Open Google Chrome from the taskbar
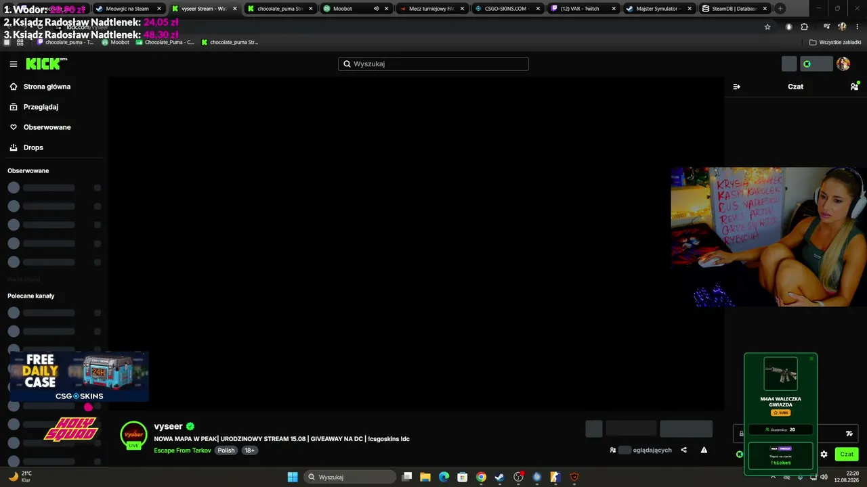The image size is (867, 487). coord(481,477)
